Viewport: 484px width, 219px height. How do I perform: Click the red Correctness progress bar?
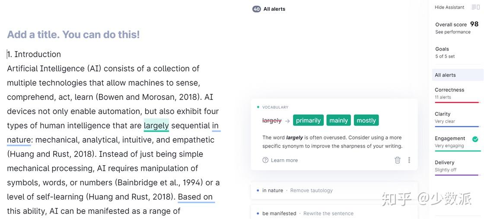[x=457, y=103]
